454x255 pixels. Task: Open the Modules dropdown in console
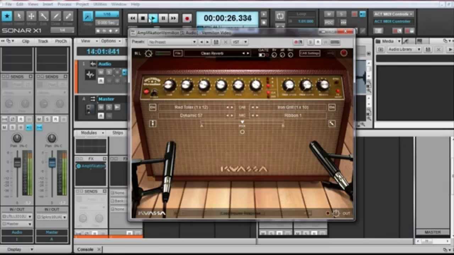point(92,133)
